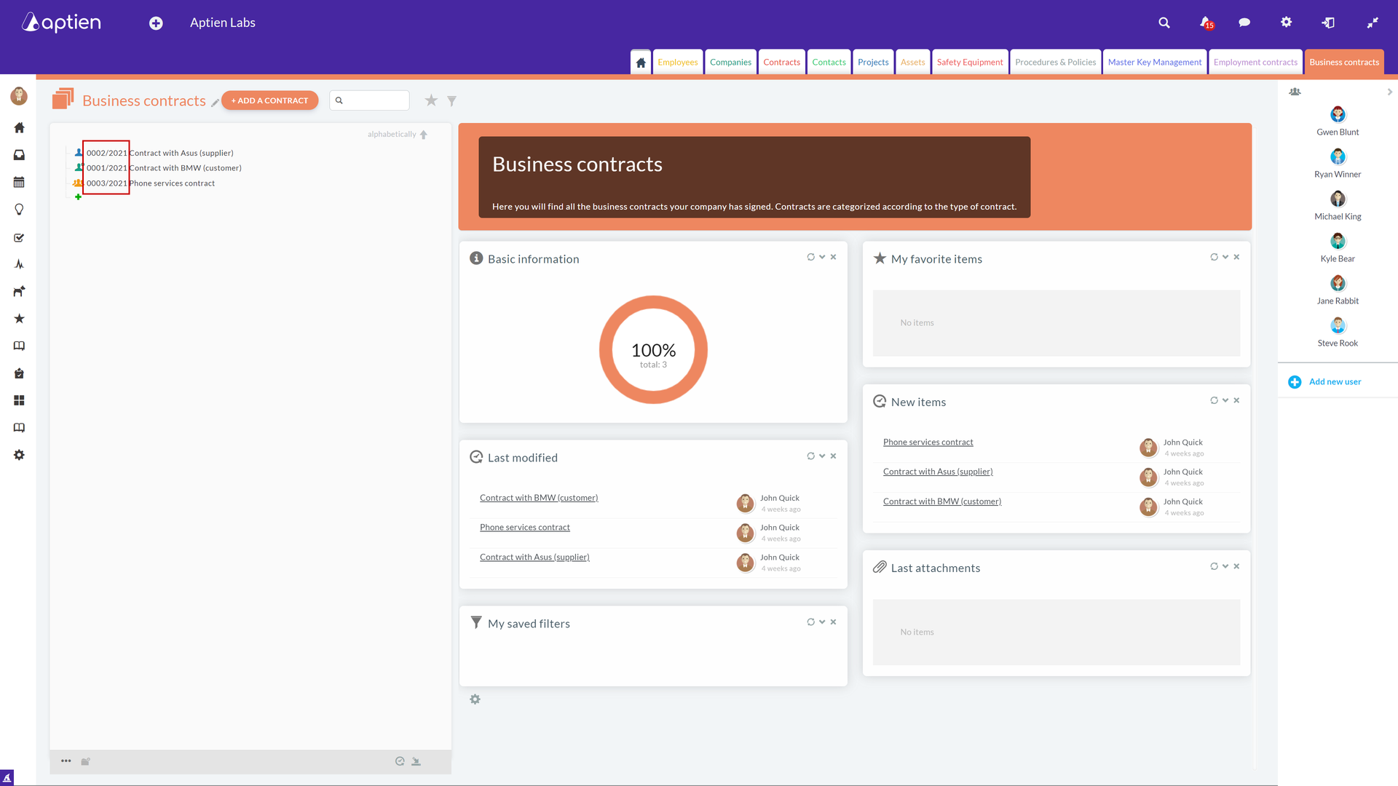
Task: Open the calendar icon in left sidebar
Action: pyautogui.click(x=19, y=182)
